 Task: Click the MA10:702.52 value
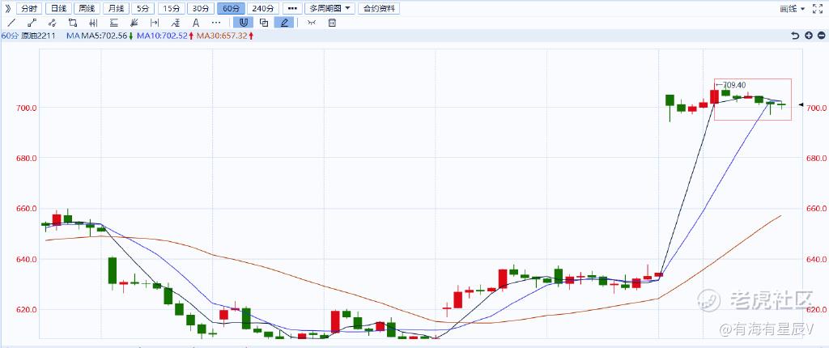(162, 36)
